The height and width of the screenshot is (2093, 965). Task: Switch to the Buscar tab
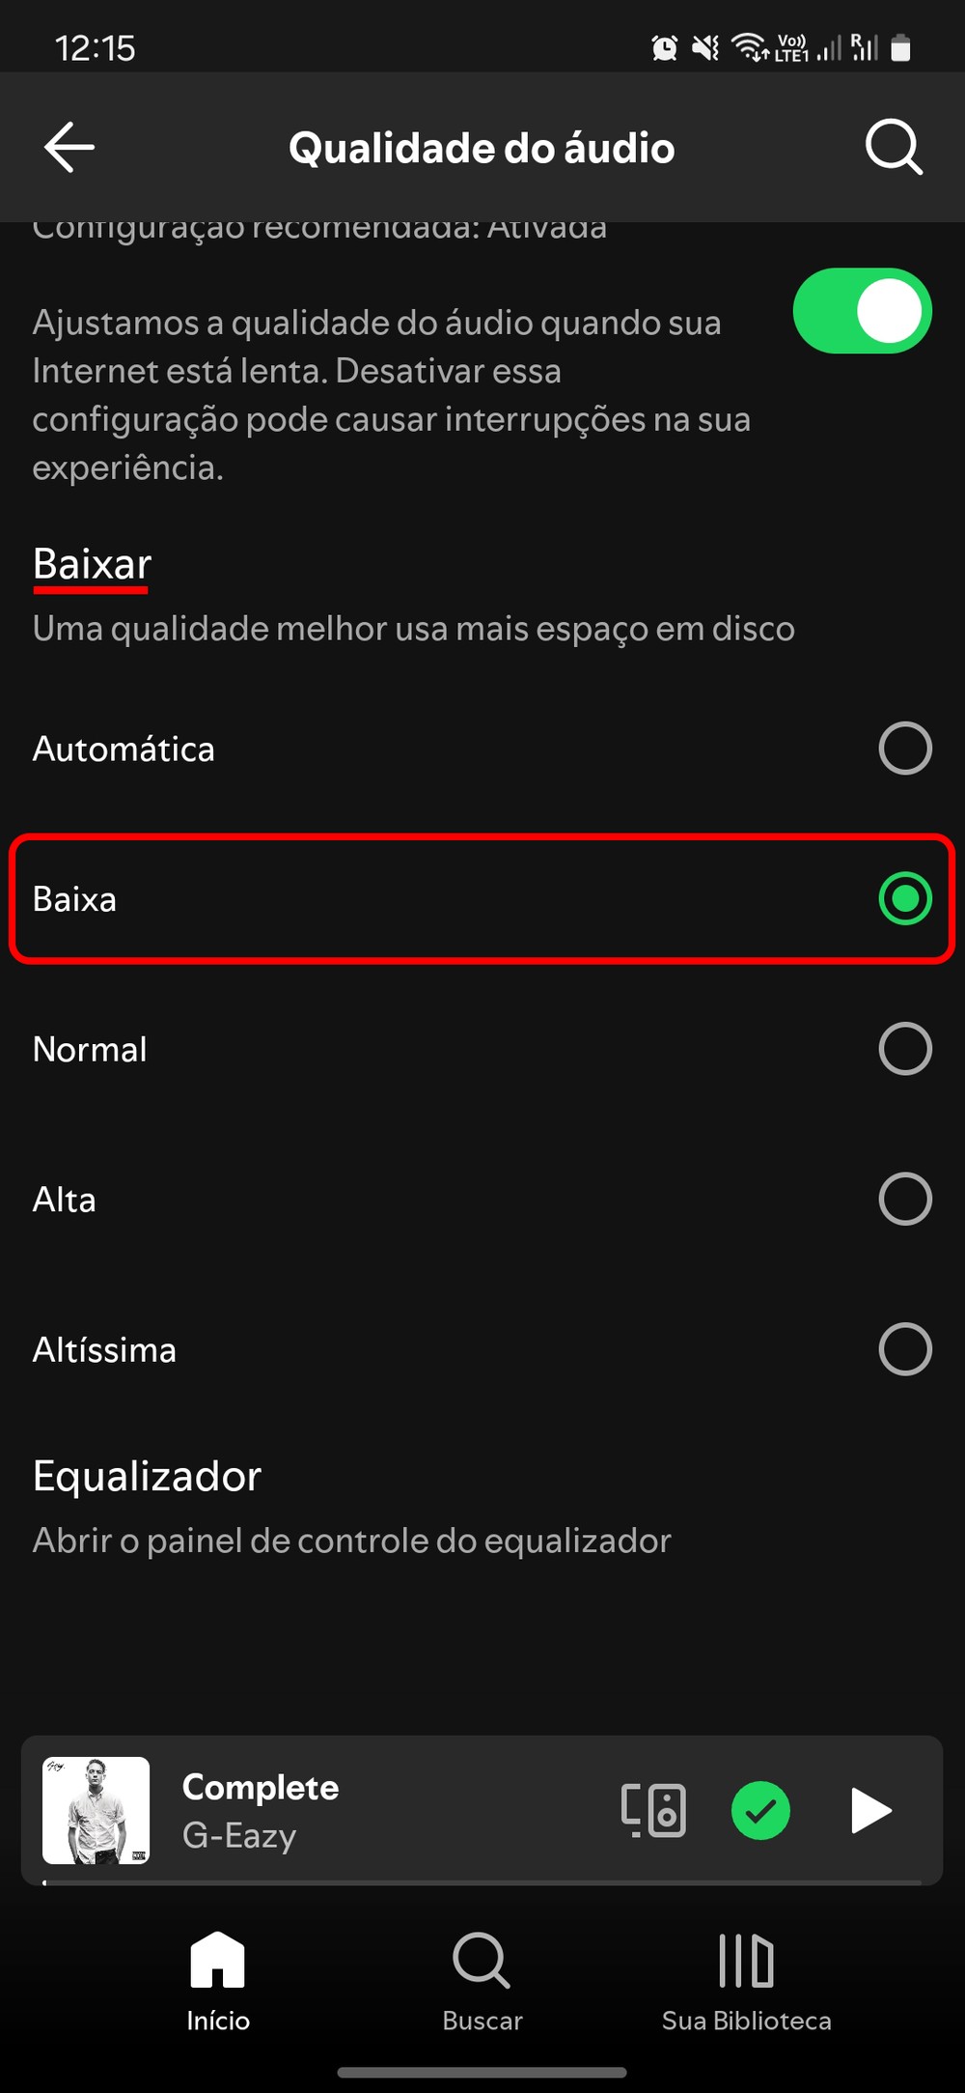[x=482, y=1980]
